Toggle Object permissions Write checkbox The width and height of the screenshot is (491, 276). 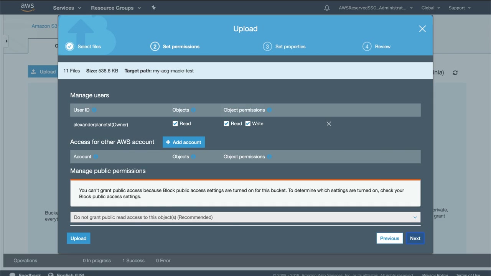coord(248,123)
